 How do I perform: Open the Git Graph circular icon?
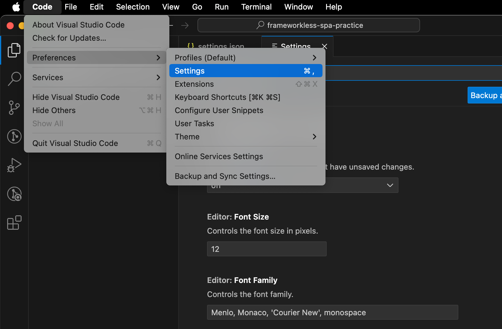[x=14, y=136]
